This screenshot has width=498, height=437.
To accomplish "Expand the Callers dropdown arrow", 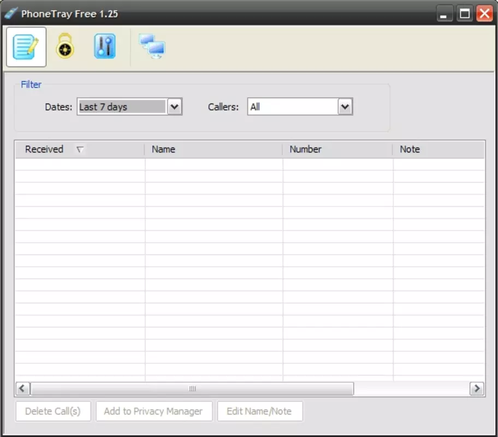I will click(345, 107).
